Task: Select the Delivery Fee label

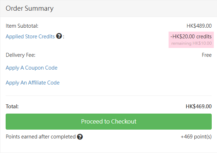Action: tap(20, 55)
